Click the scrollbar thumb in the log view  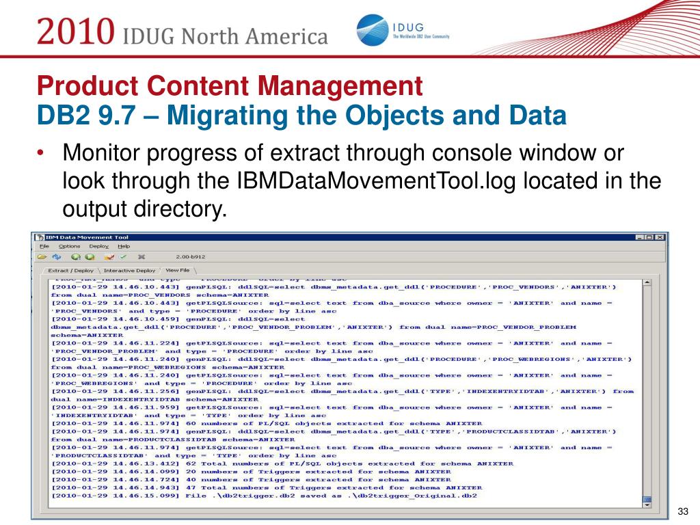pos(647,498)
